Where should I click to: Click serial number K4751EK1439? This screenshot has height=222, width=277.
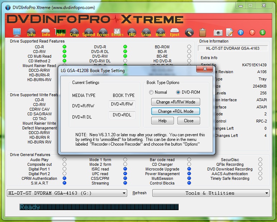coord(254,65)
